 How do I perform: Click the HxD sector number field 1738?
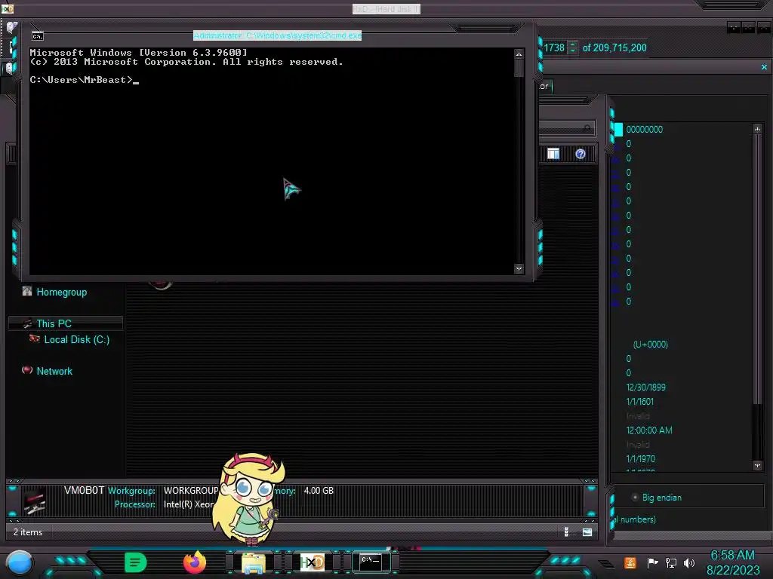pos(555,47)
